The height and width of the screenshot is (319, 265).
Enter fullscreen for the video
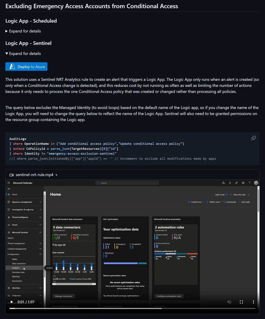241,302
